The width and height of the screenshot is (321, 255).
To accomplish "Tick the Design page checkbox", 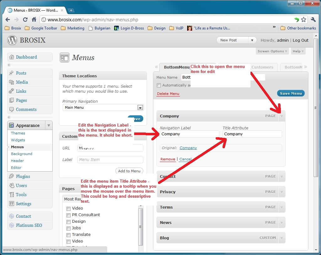I will point(68,222).
